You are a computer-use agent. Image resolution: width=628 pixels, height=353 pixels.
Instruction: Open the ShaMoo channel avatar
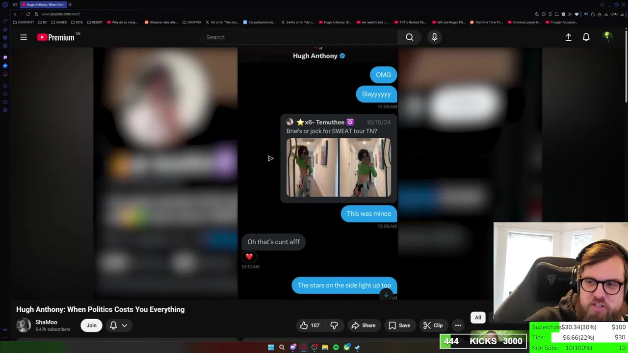tap(24, 325)
